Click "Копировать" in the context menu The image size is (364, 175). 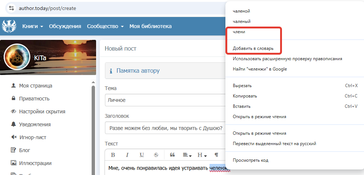pyautogui.click(x=245, y=96)
